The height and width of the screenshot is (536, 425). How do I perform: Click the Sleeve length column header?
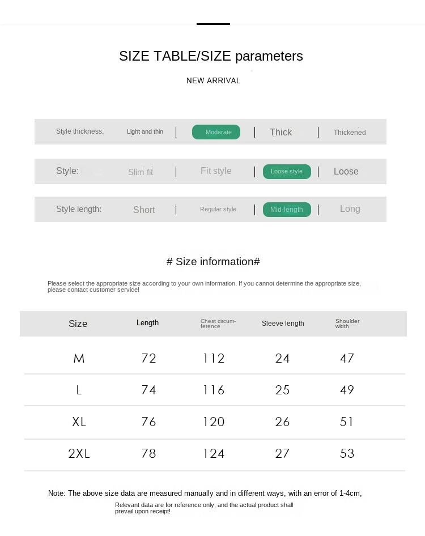[x=283, y=324]
